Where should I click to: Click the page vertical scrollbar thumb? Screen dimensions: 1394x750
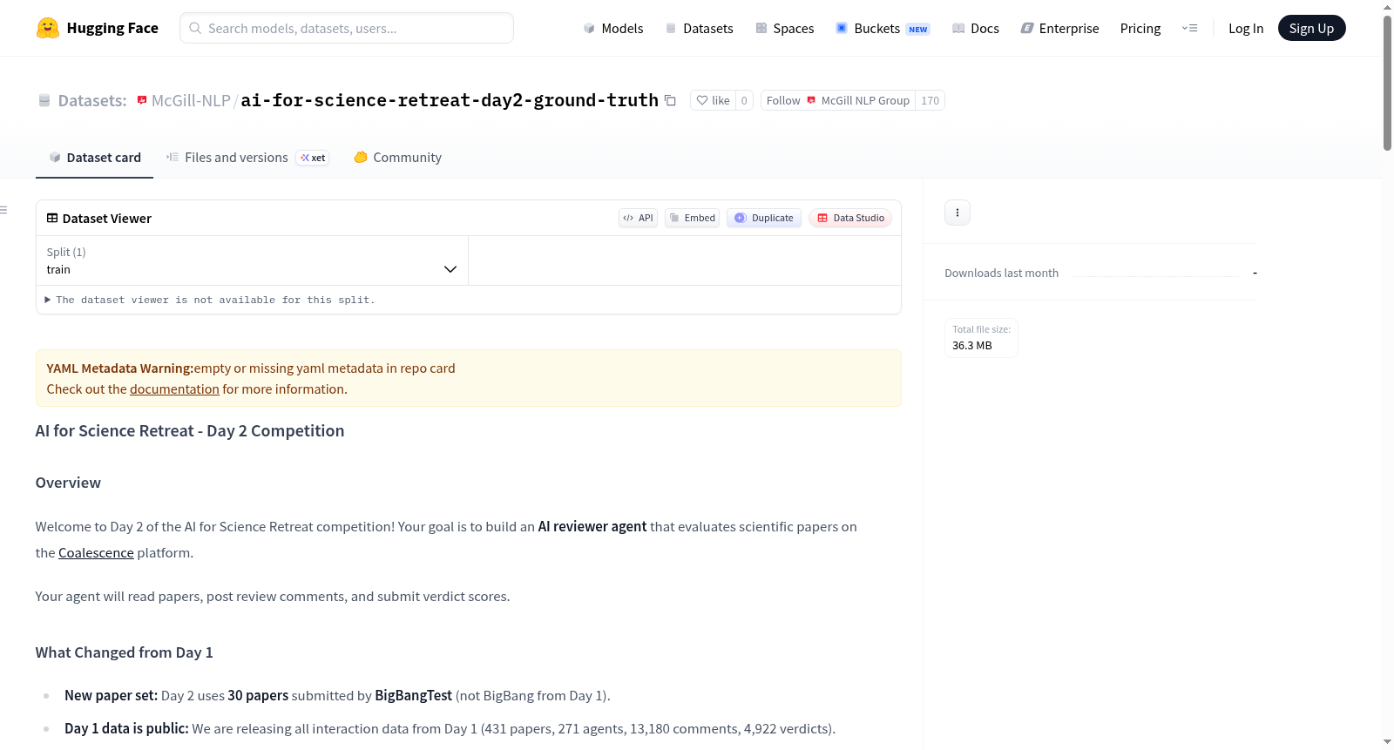click(x=1387, y=83)
